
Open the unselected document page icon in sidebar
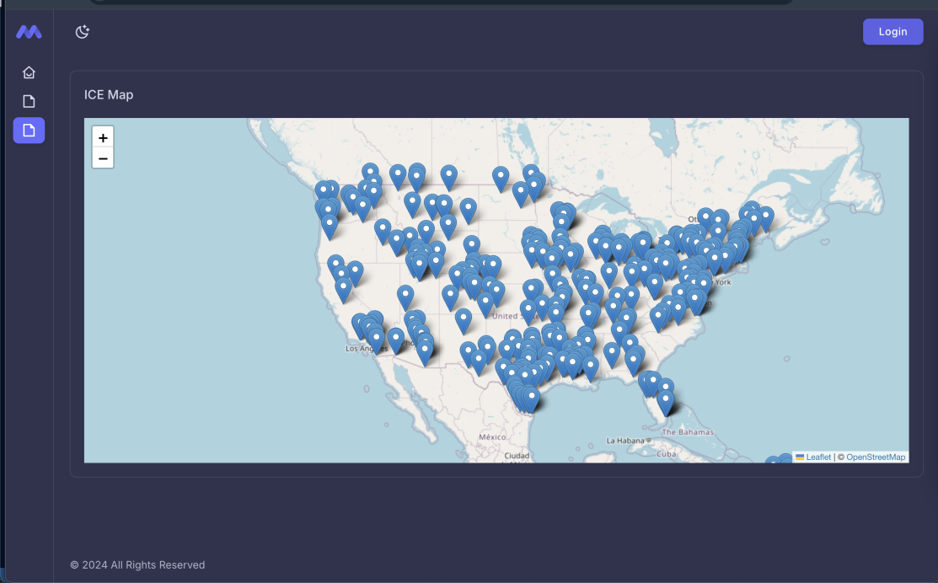(29, 101)
